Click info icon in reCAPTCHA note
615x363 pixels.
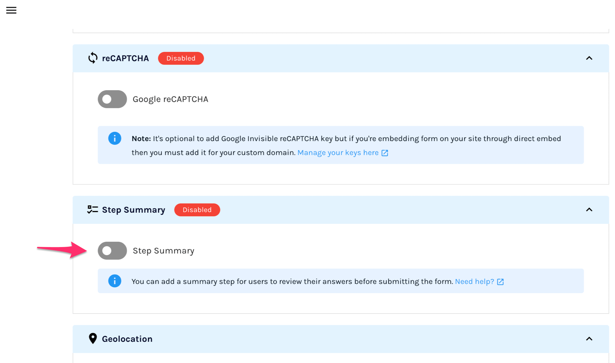[x=115, y=139]
